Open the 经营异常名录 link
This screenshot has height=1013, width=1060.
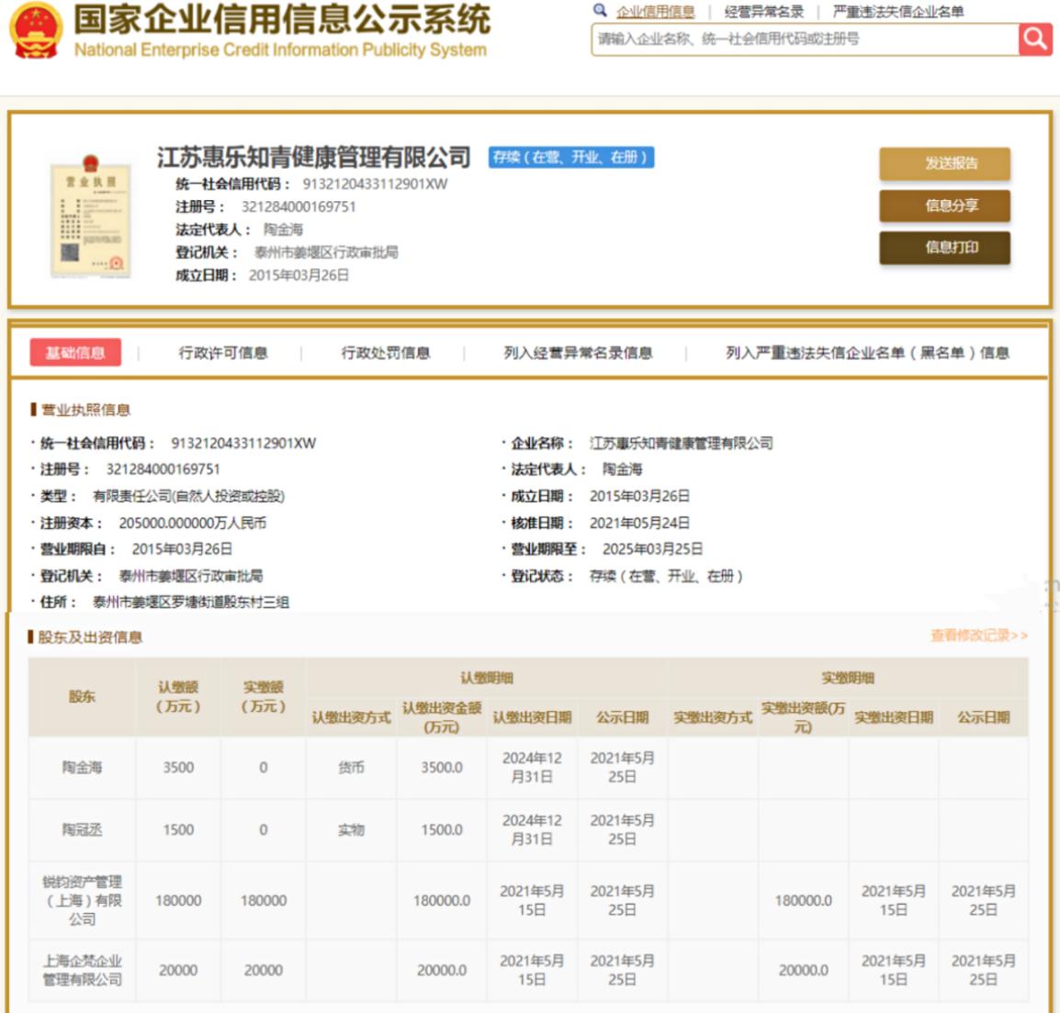[x=764, y=12]
